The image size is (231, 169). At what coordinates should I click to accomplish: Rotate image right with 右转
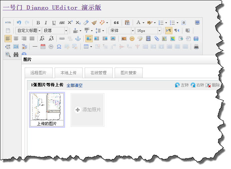pyautogui.click(x=197, y=85)
